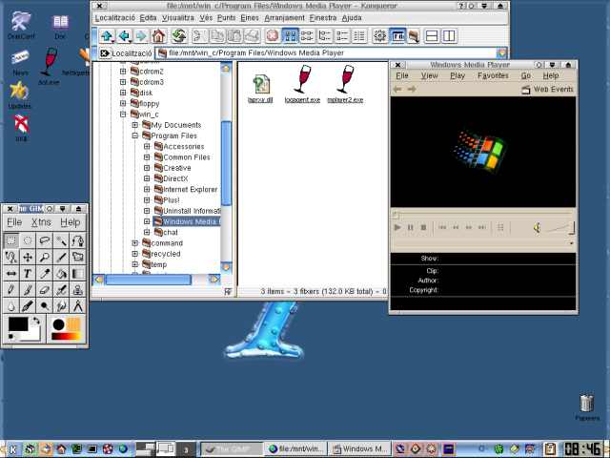The height and width of the screenshot is (458, 610).
Task: Switch Konqueror to detailed list view mode
Action: pos(342,36)
